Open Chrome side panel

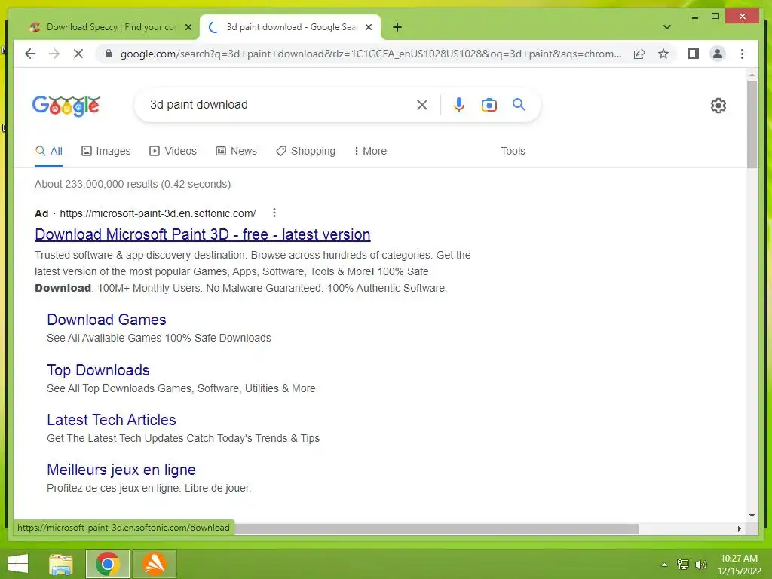pyautogui.click(x=694, y=54)
